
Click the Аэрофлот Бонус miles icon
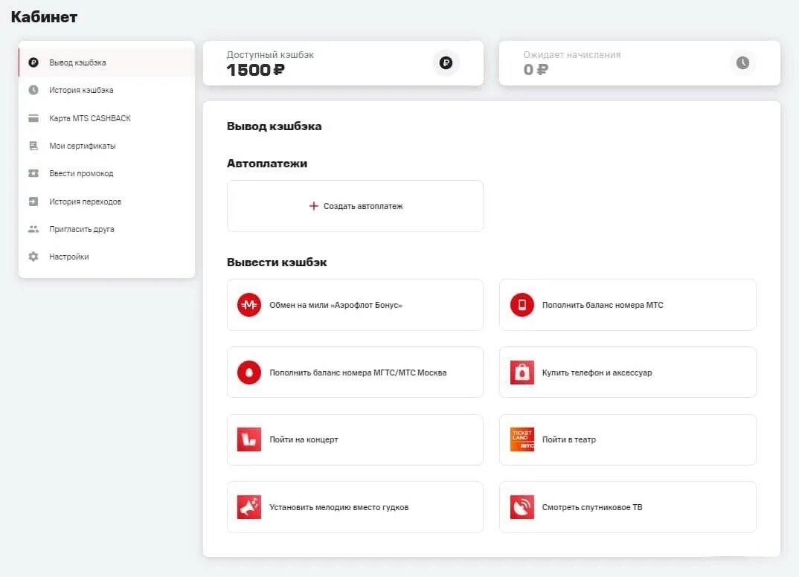249,305
